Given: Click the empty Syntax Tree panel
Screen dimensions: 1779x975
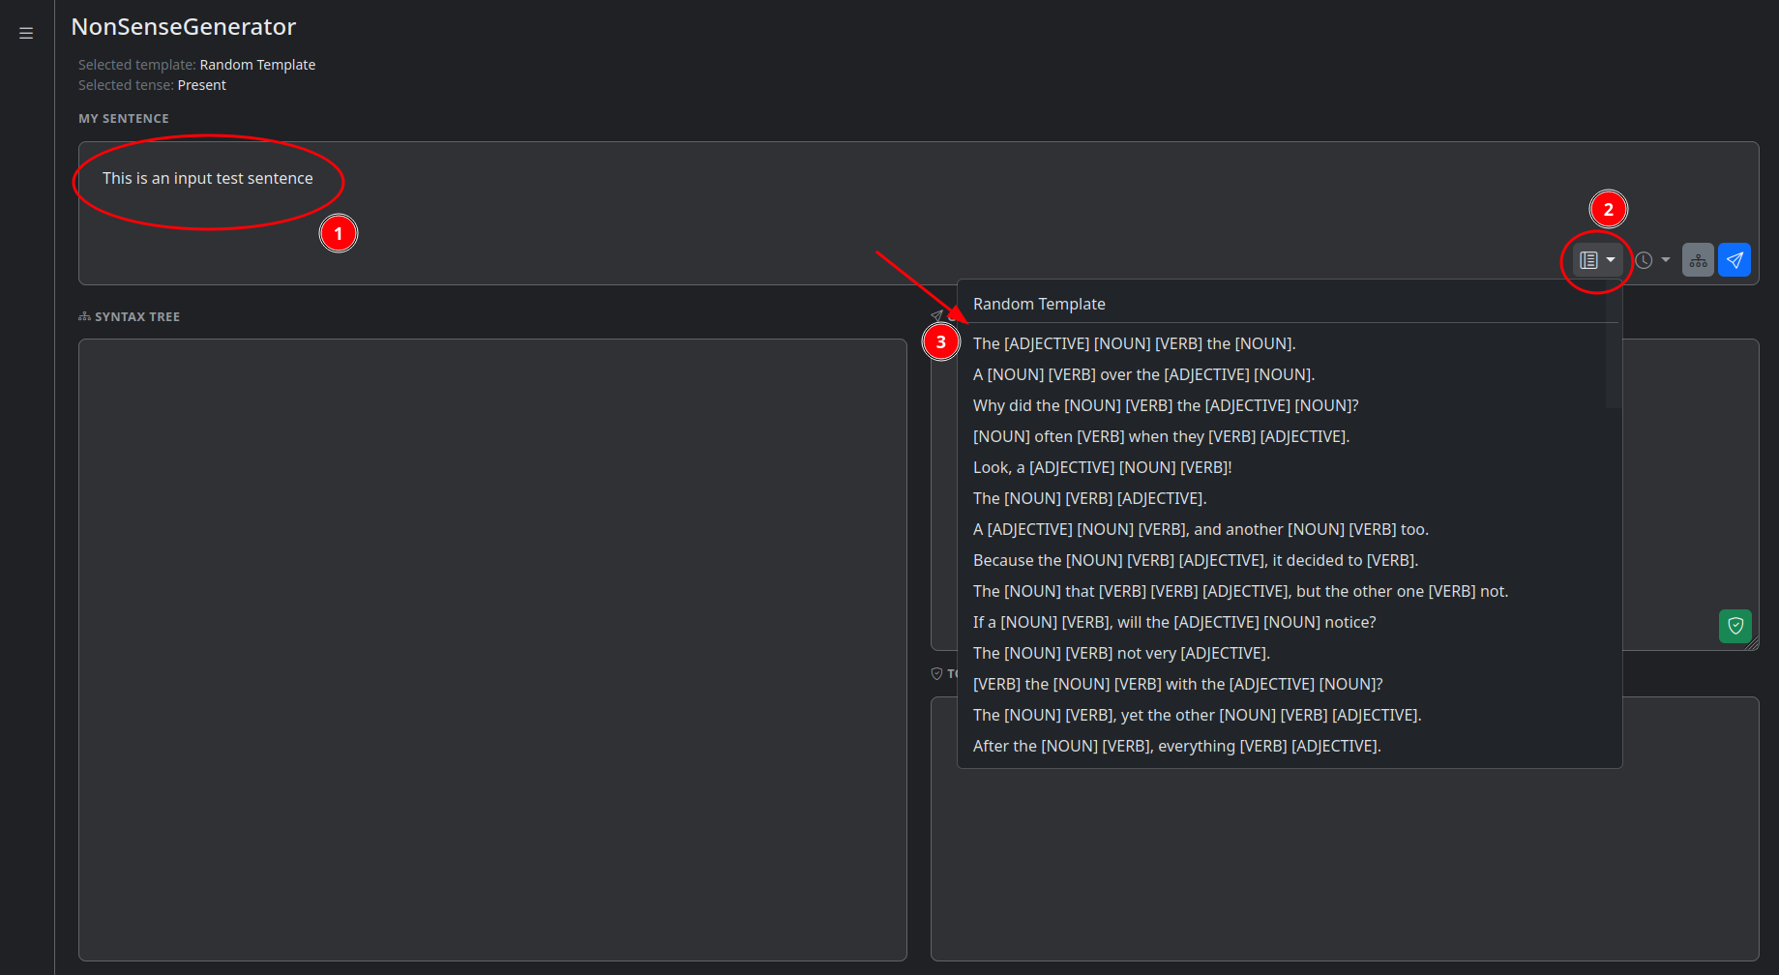Looking at the screenshot, I should (x=492, y=648).
